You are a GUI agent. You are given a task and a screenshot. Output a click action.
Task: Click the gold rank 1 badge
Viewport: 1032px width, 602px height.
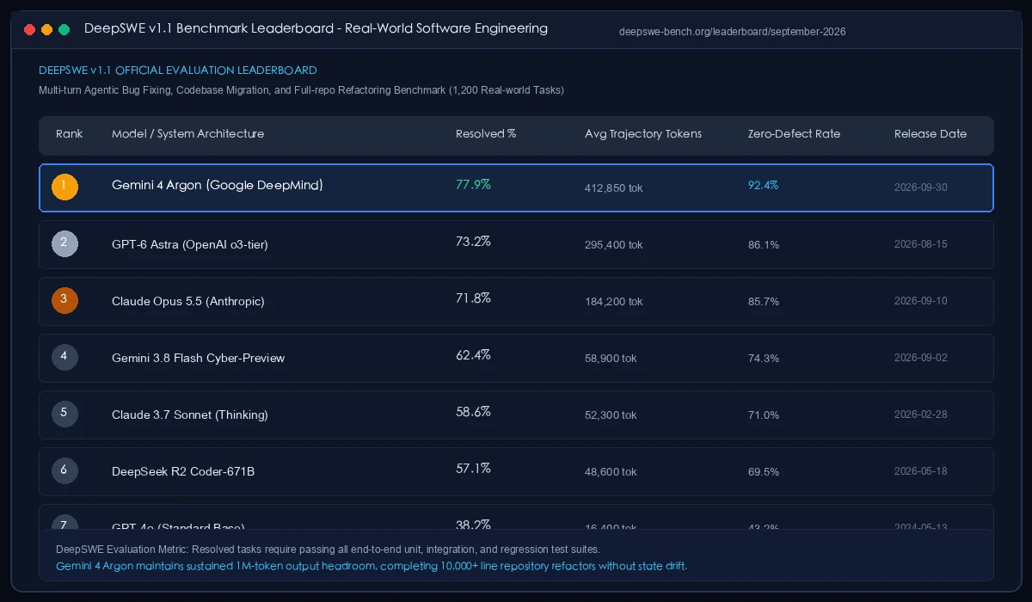point(64,187)
